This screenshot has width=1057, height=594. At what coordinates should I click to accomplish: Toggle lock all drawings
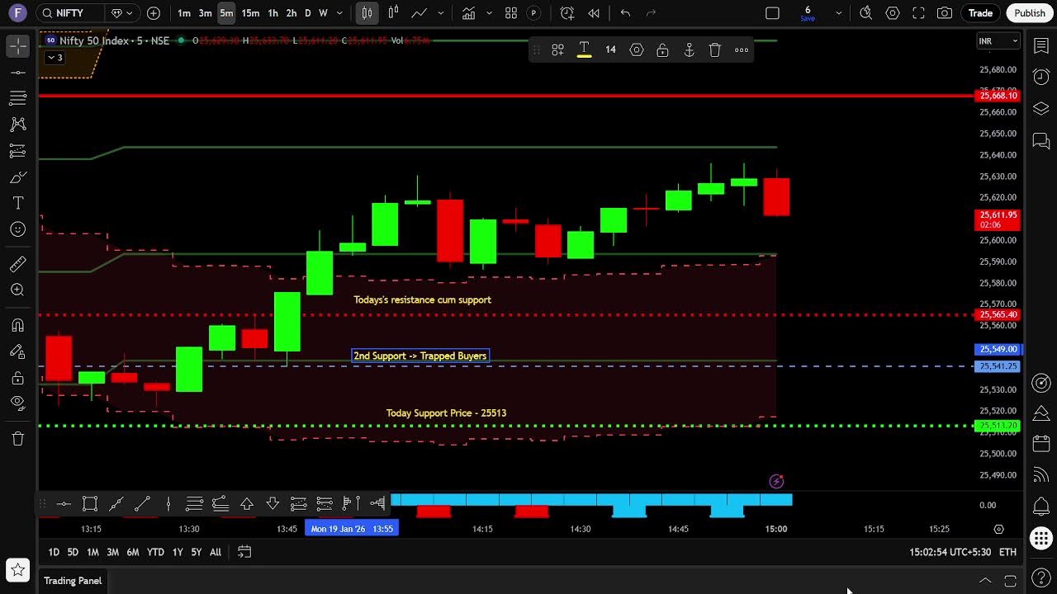click(x=17, y=378)
